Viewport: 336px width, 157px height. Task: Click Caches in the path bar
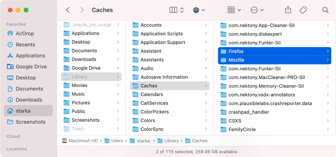[x=196, y=141]
